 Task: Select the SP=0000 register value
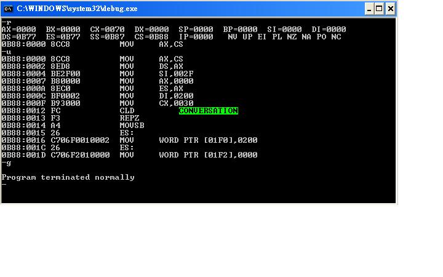[196, 30]
